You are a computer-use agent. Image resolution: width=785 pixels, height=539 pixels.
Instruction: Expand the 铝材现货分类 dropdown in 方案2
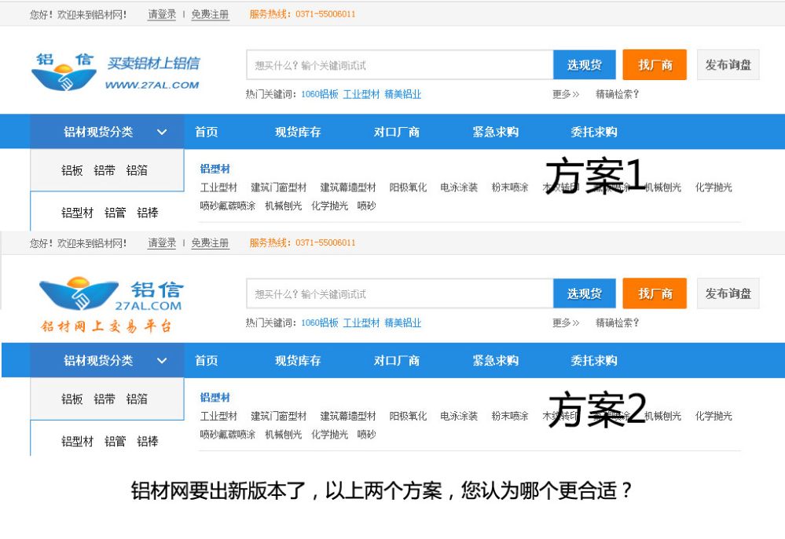click(107, 360)
